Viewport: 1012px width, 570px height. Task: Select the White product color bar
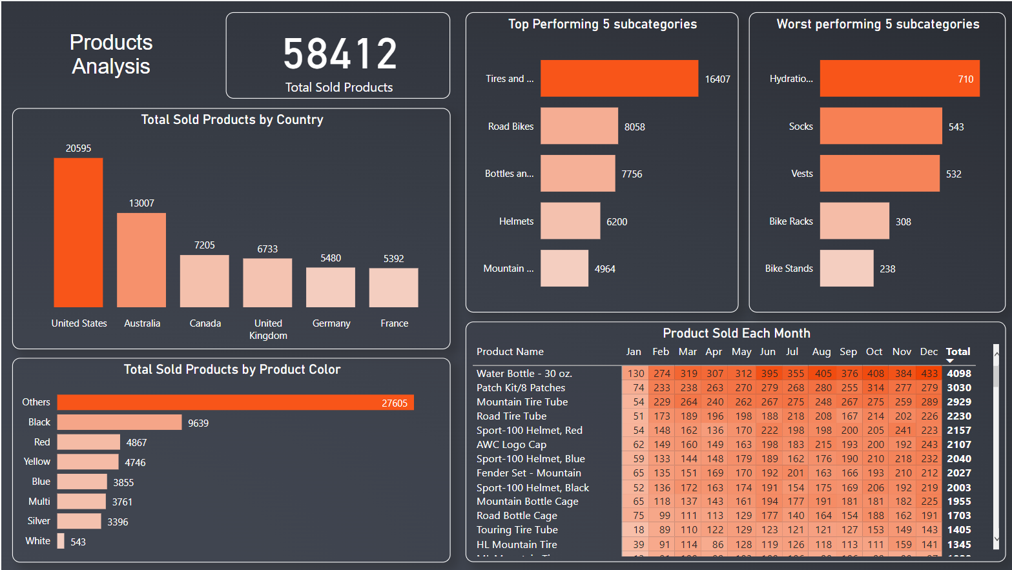click(61, 541)
